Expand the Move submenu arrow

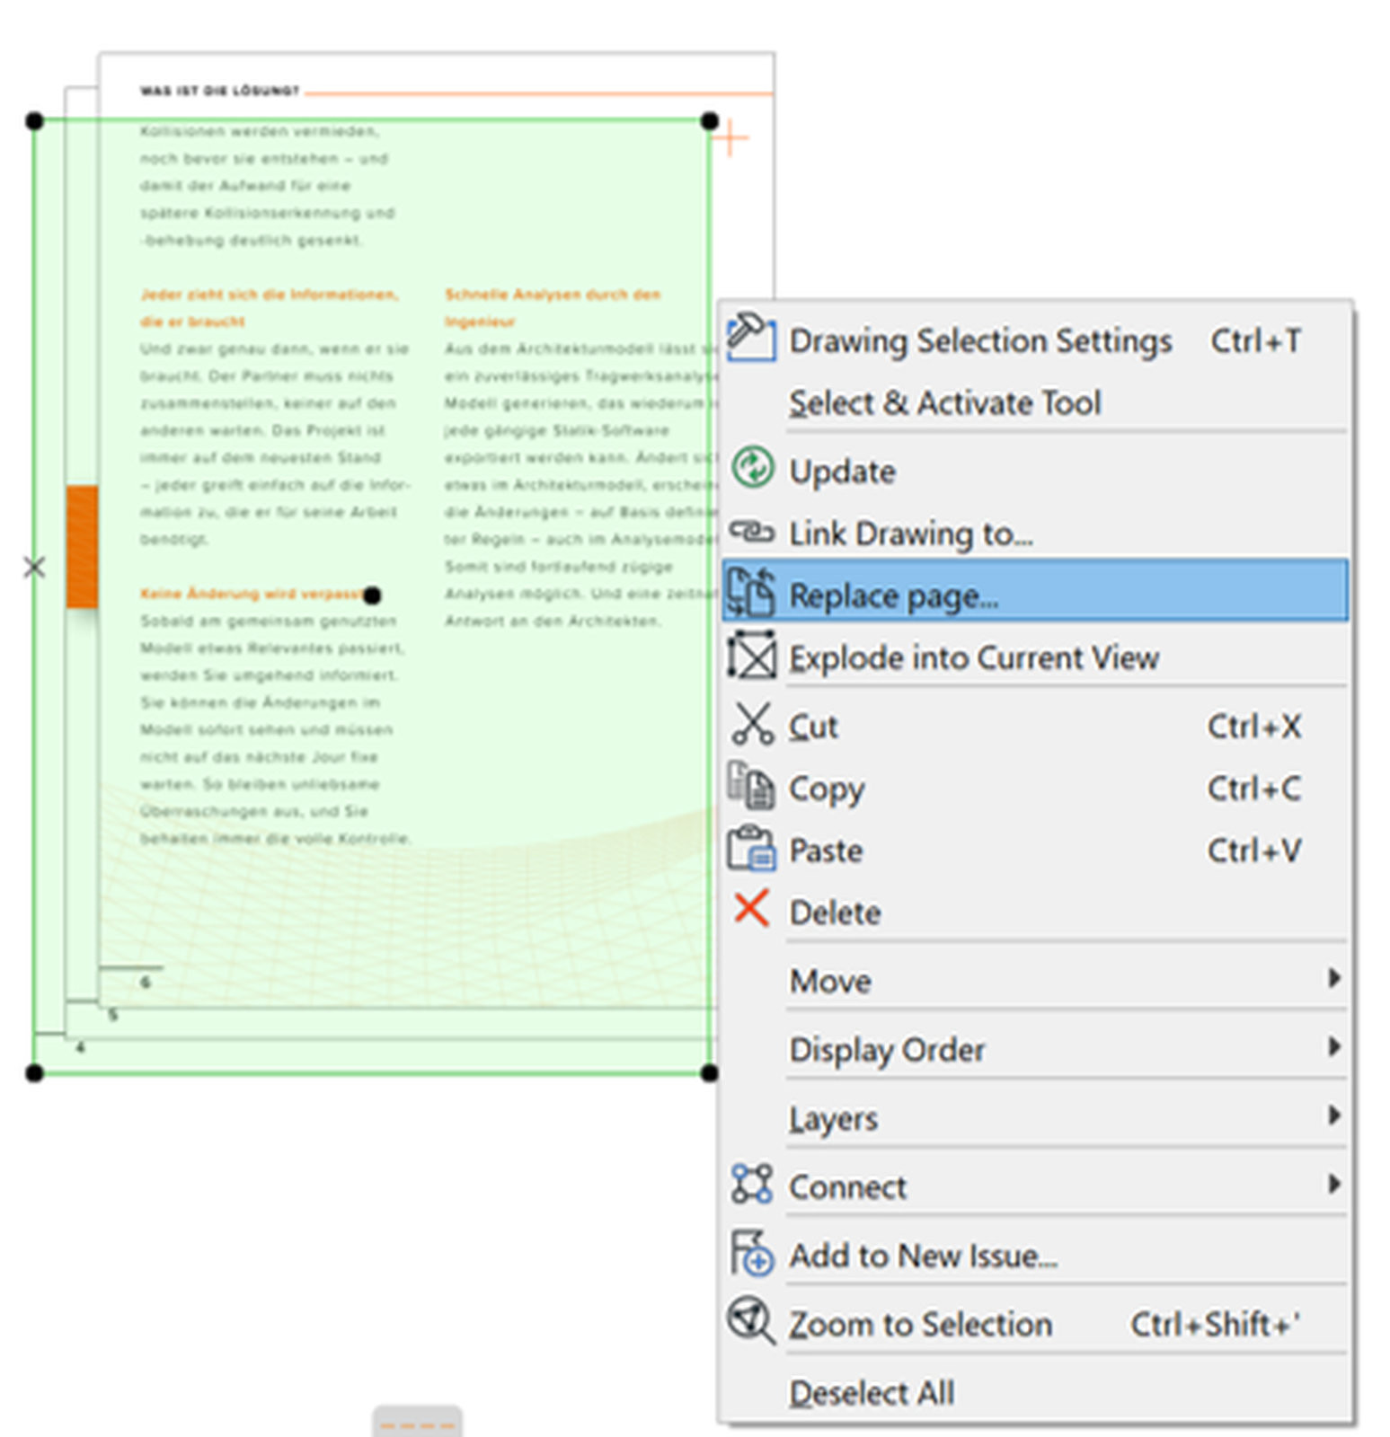(1334, 978)
